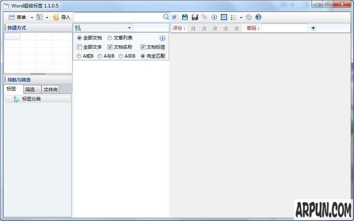Click the 密码 password input field
The height and width of the screenshot is (221, 354).
tap(285, 28)
